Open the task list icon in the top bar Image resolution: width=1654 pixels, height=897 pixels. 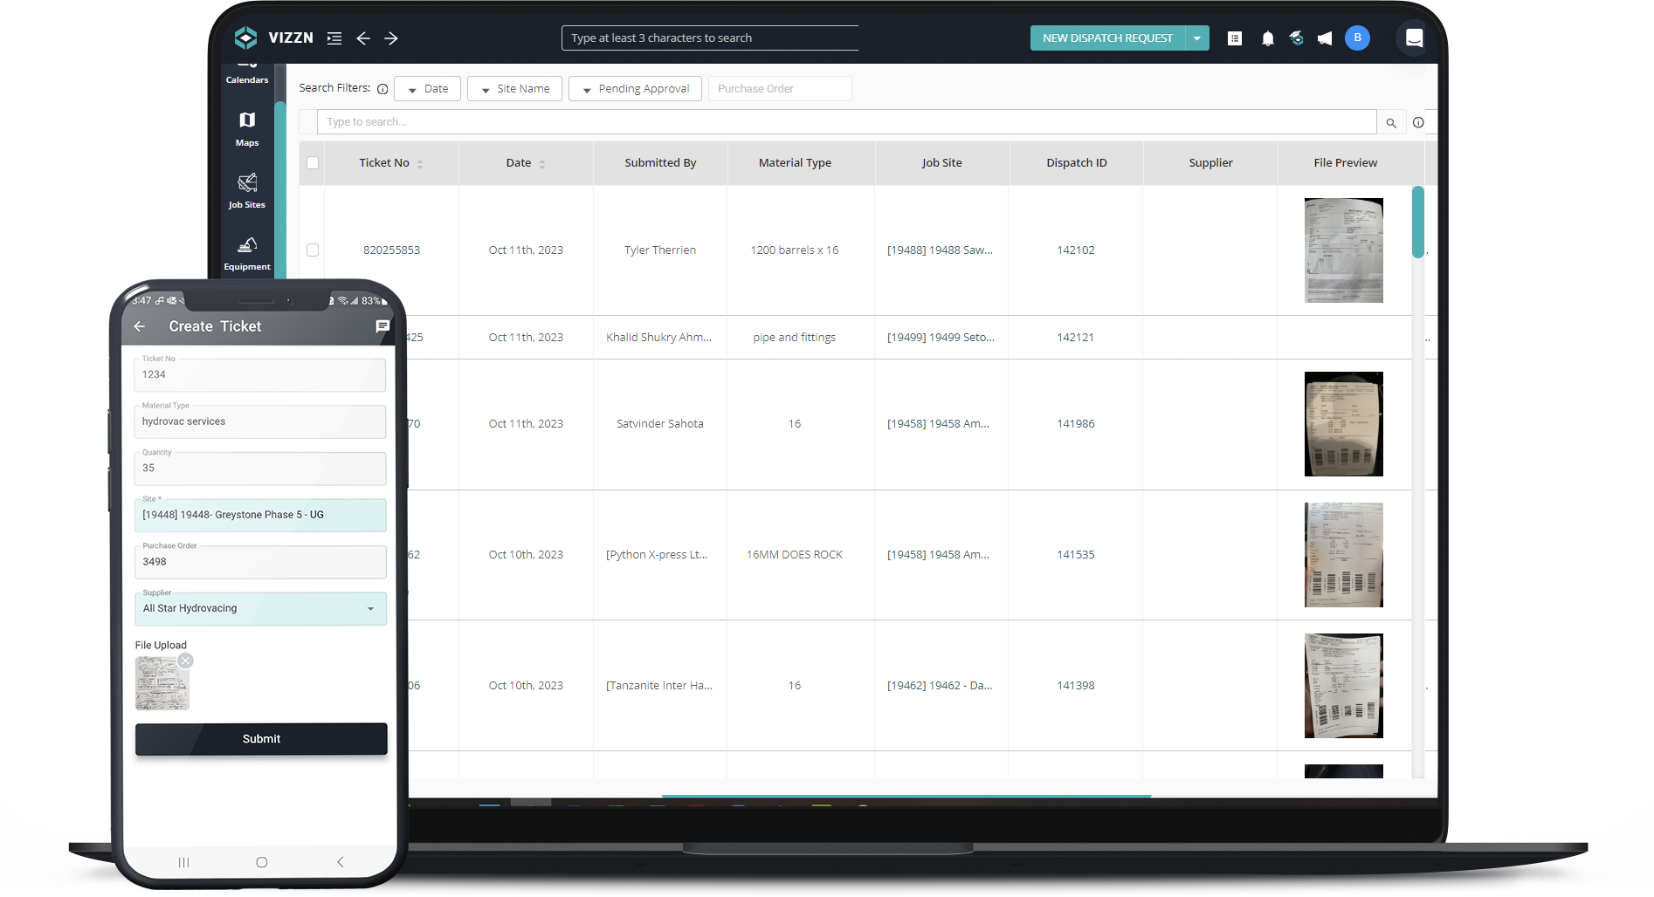point(1235,38)
